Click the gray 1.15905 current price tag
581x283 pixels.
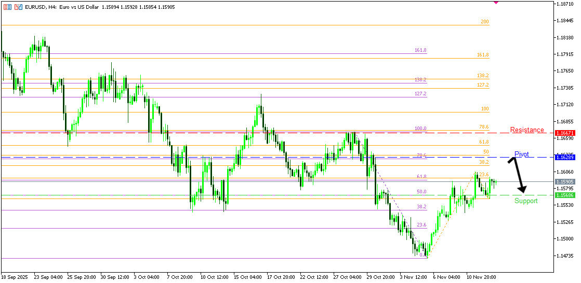click(x=564, y=182)
